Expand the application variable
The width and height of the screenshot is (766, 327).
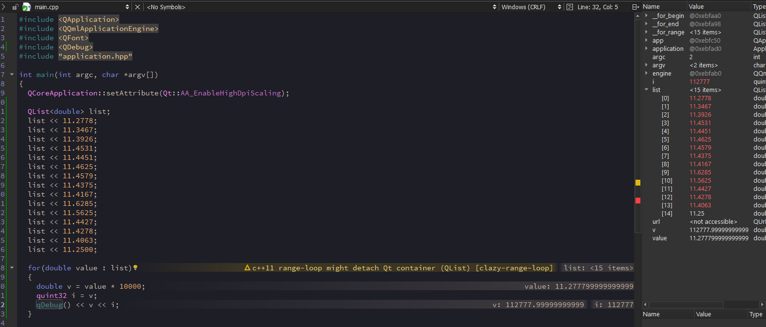646,48
